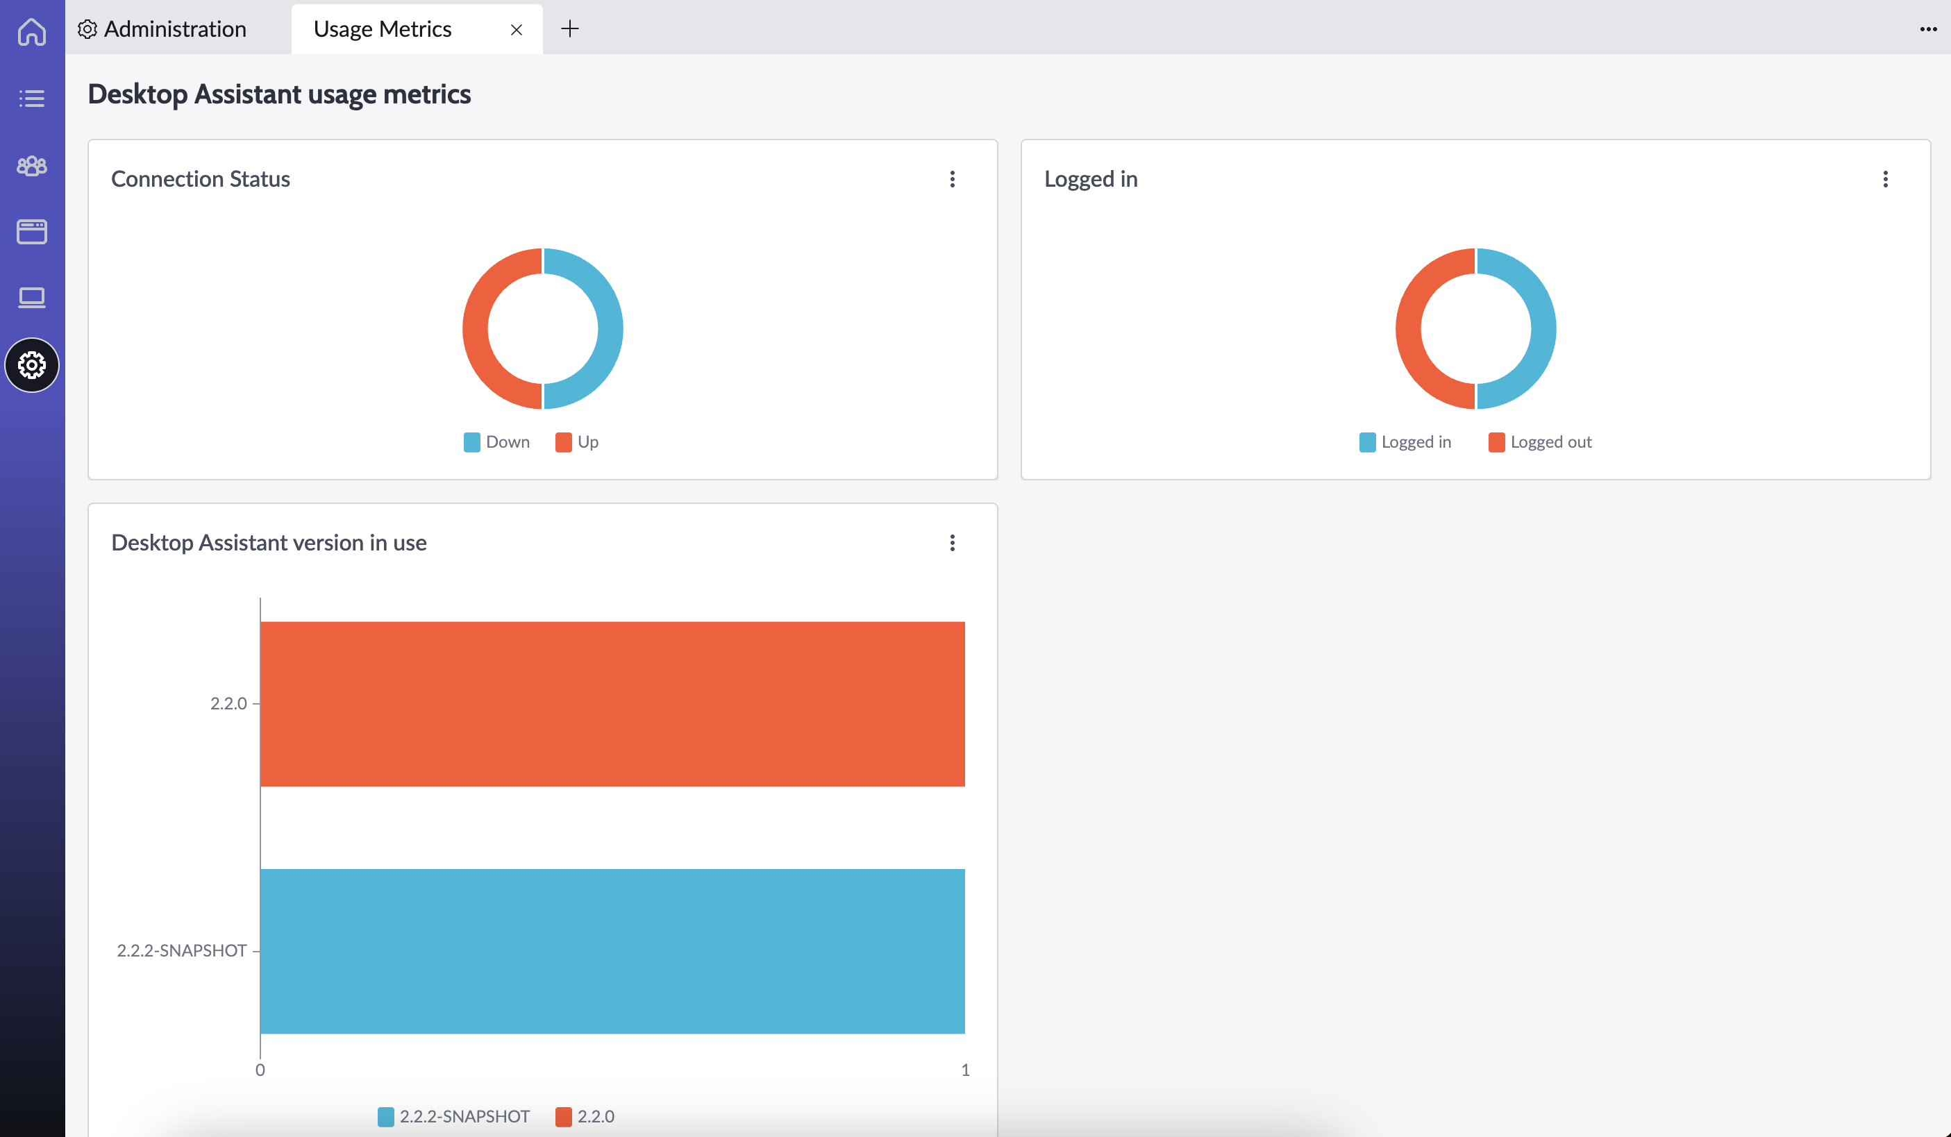Add a new tab with plus icon
1951x1137 pixels.
click(x=570, y=29)
